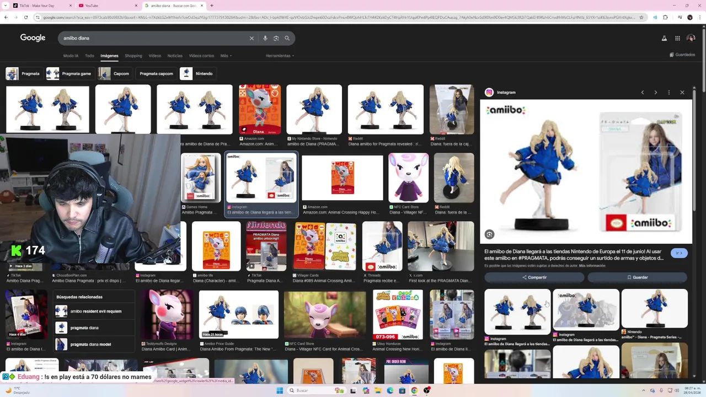Show next image in preview panel

tap(656, 92)
